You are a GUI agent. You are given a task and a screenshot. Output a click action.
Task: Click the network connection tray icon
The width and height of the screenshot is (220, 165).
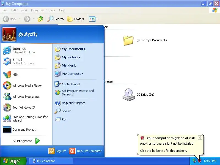pos(194,161)
